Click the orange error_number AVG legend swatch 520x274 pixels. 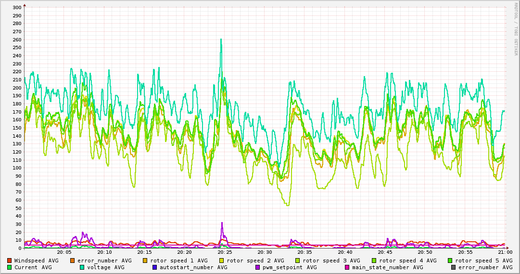tap(73, 261)
